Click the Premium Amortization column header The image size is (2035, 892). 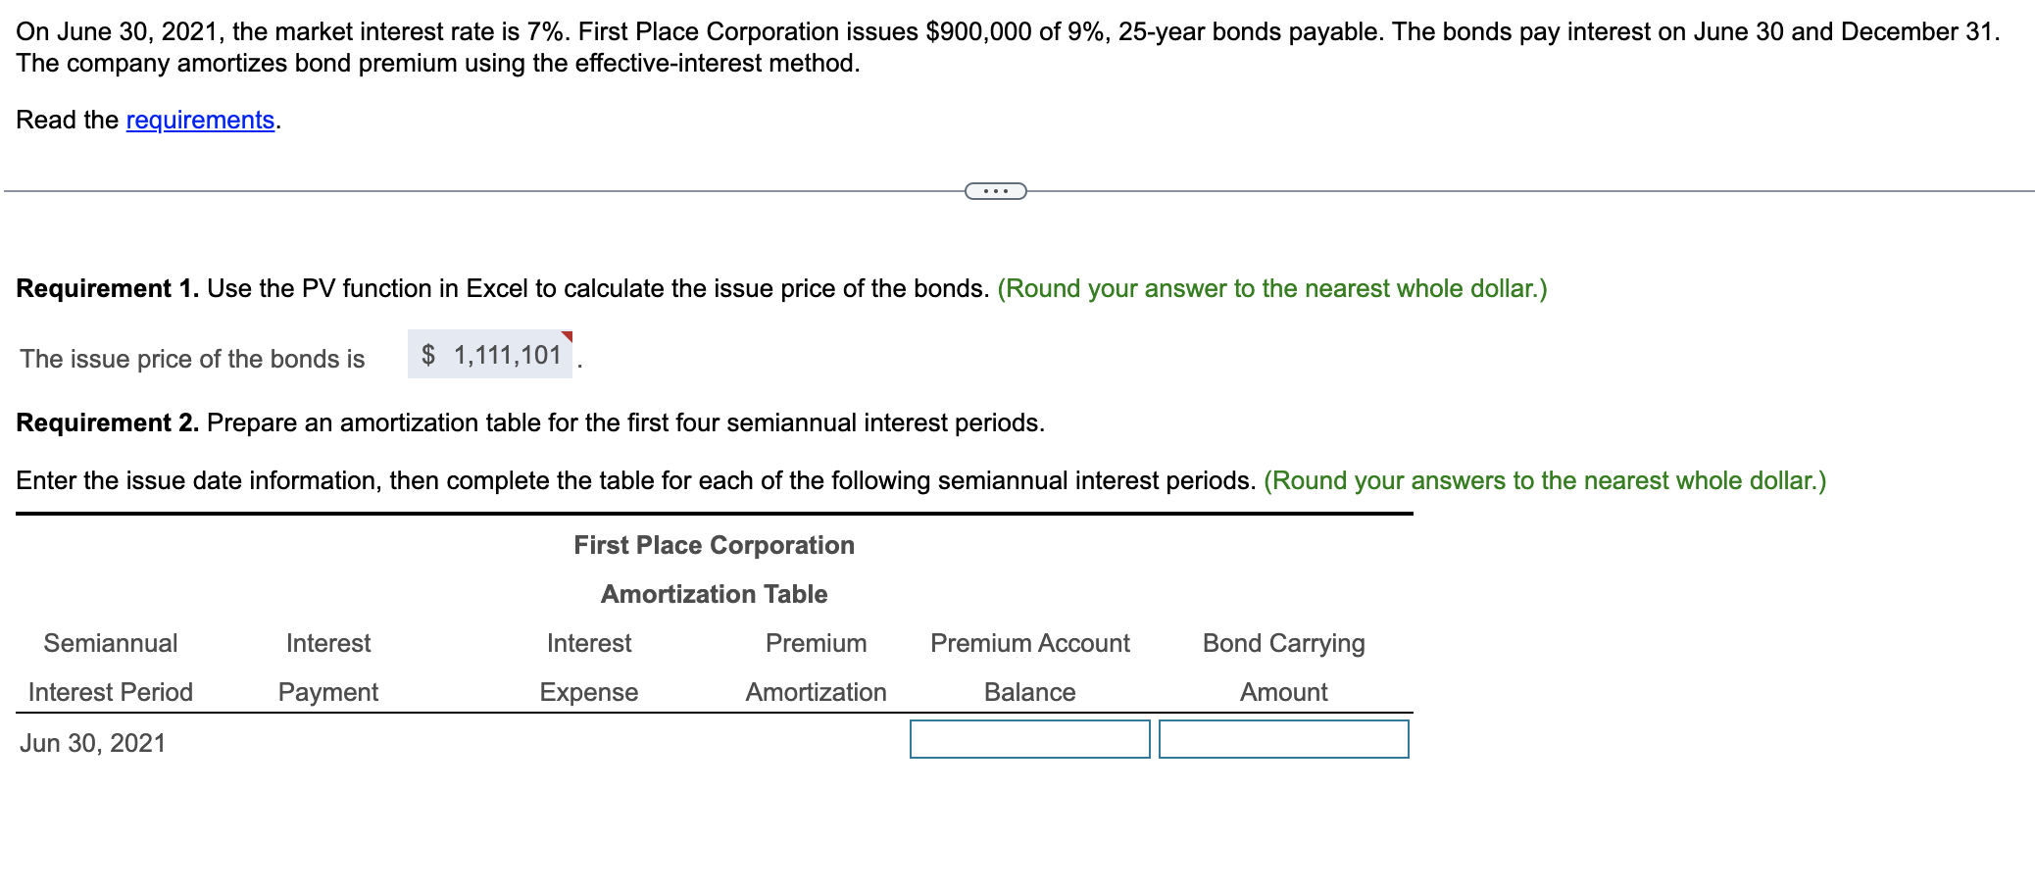pos(815,667)
